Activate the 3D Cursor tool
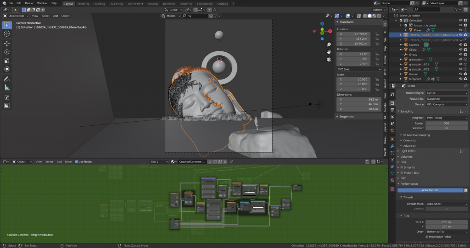 click(x=7, y=33)
